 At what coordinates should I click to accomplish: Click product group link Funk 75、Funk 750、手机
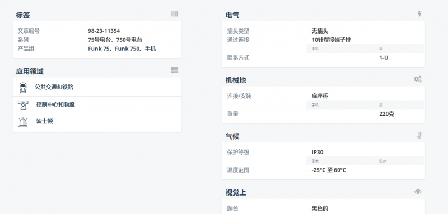[x=122, y=49]
